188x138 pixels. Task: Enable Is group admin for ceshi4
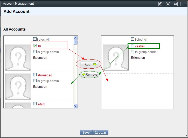point(133,52)
